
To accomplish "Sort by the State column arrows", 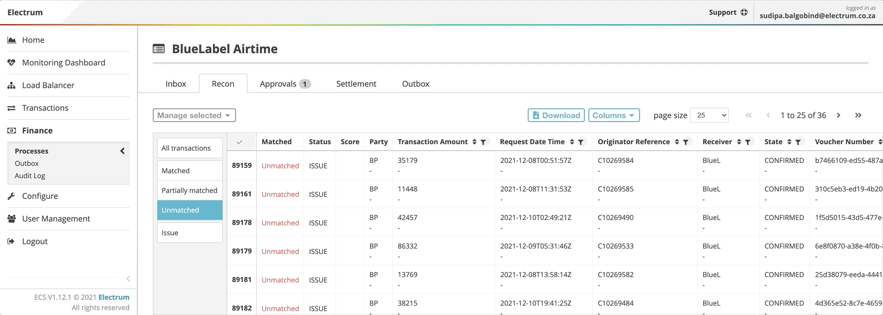I will click(789, 142).
